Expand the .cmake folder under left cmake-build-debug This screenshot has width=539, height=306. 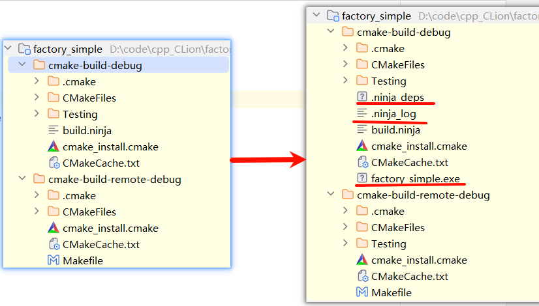[x=37, y=81]
